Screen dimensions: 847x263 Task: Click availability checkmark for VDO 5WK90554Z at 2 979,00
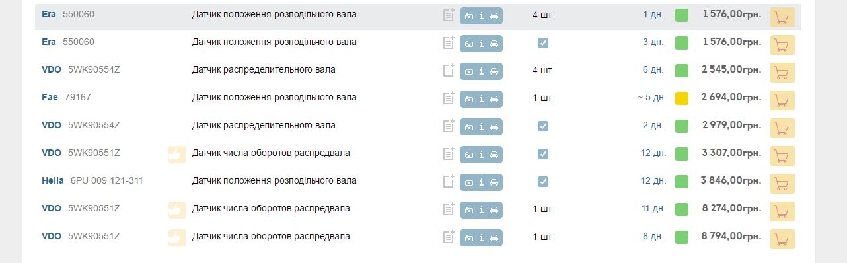(x=543, y=126)
